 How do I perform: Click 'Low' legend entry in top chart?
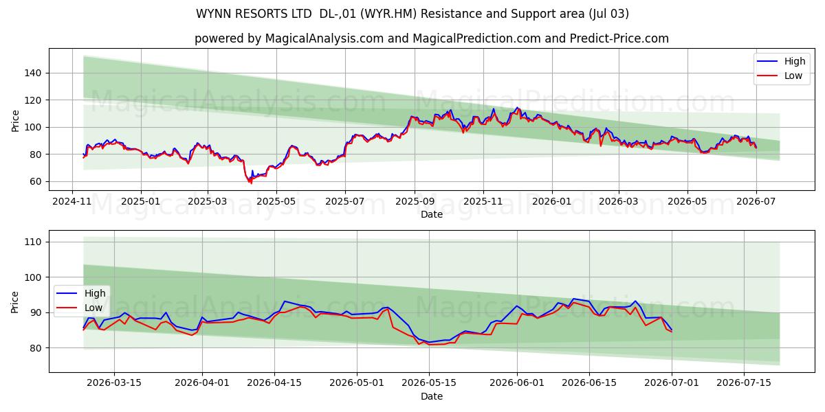[x=793, y=76]
